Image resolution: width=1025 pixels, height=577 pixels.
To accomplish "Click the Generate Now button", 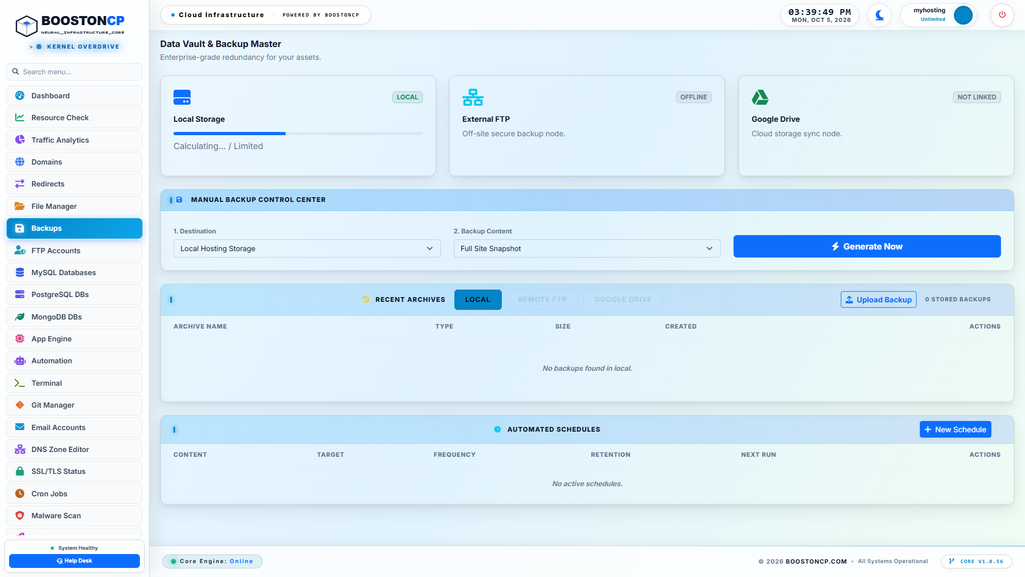I will click(x=867, y=246).
